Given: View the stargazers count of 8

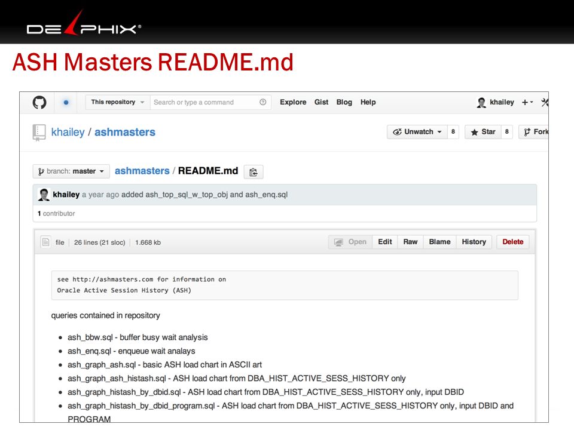Looking at the screenshot, I should [506, 131].
